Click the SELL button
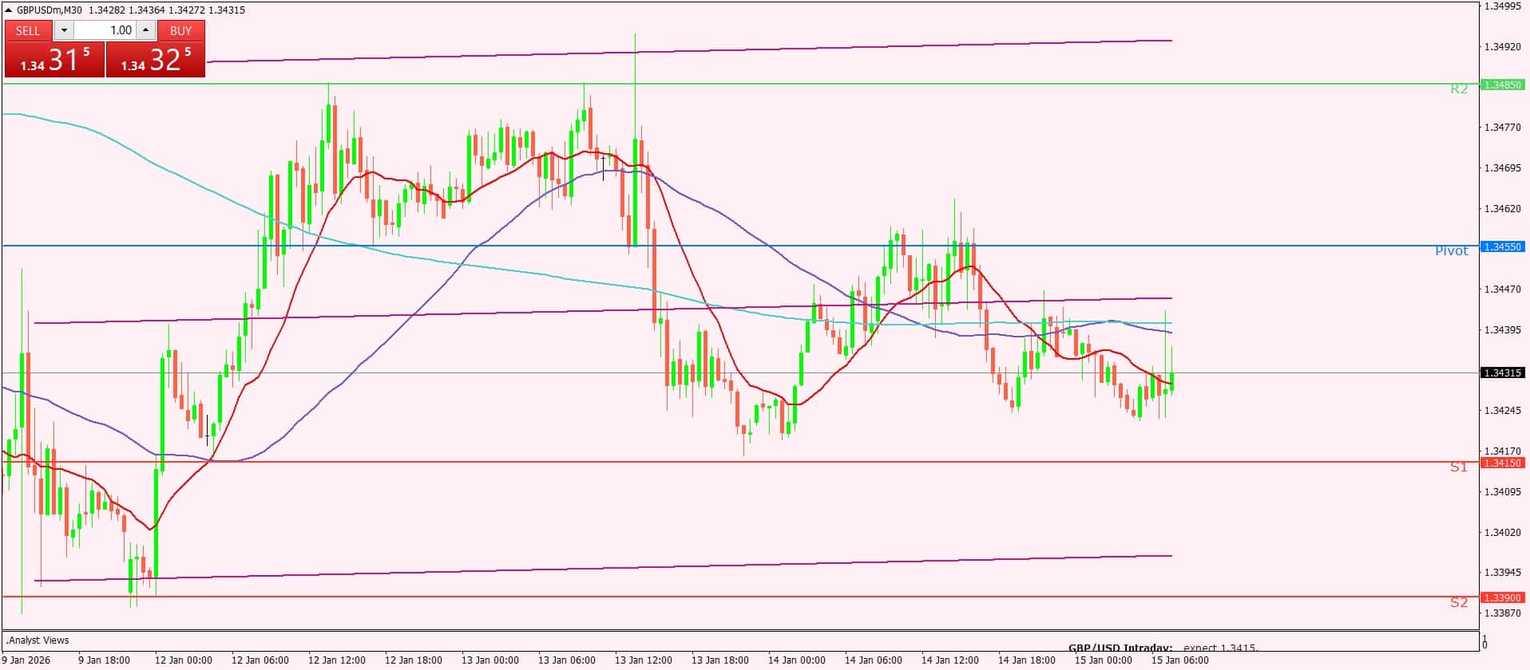 28,30
